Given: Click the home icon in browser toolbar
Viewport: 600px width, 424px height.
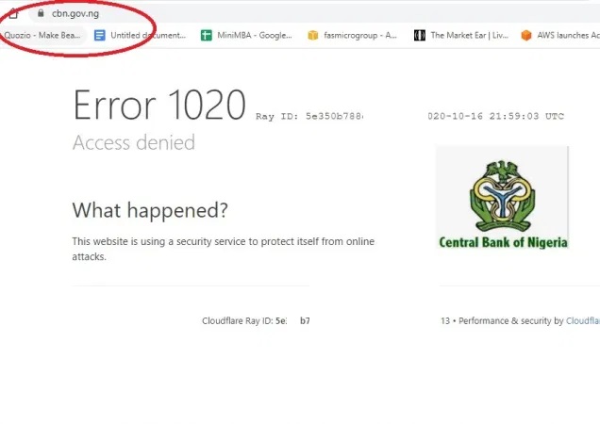Looking at the screenshot, I should tap(13, 14).
